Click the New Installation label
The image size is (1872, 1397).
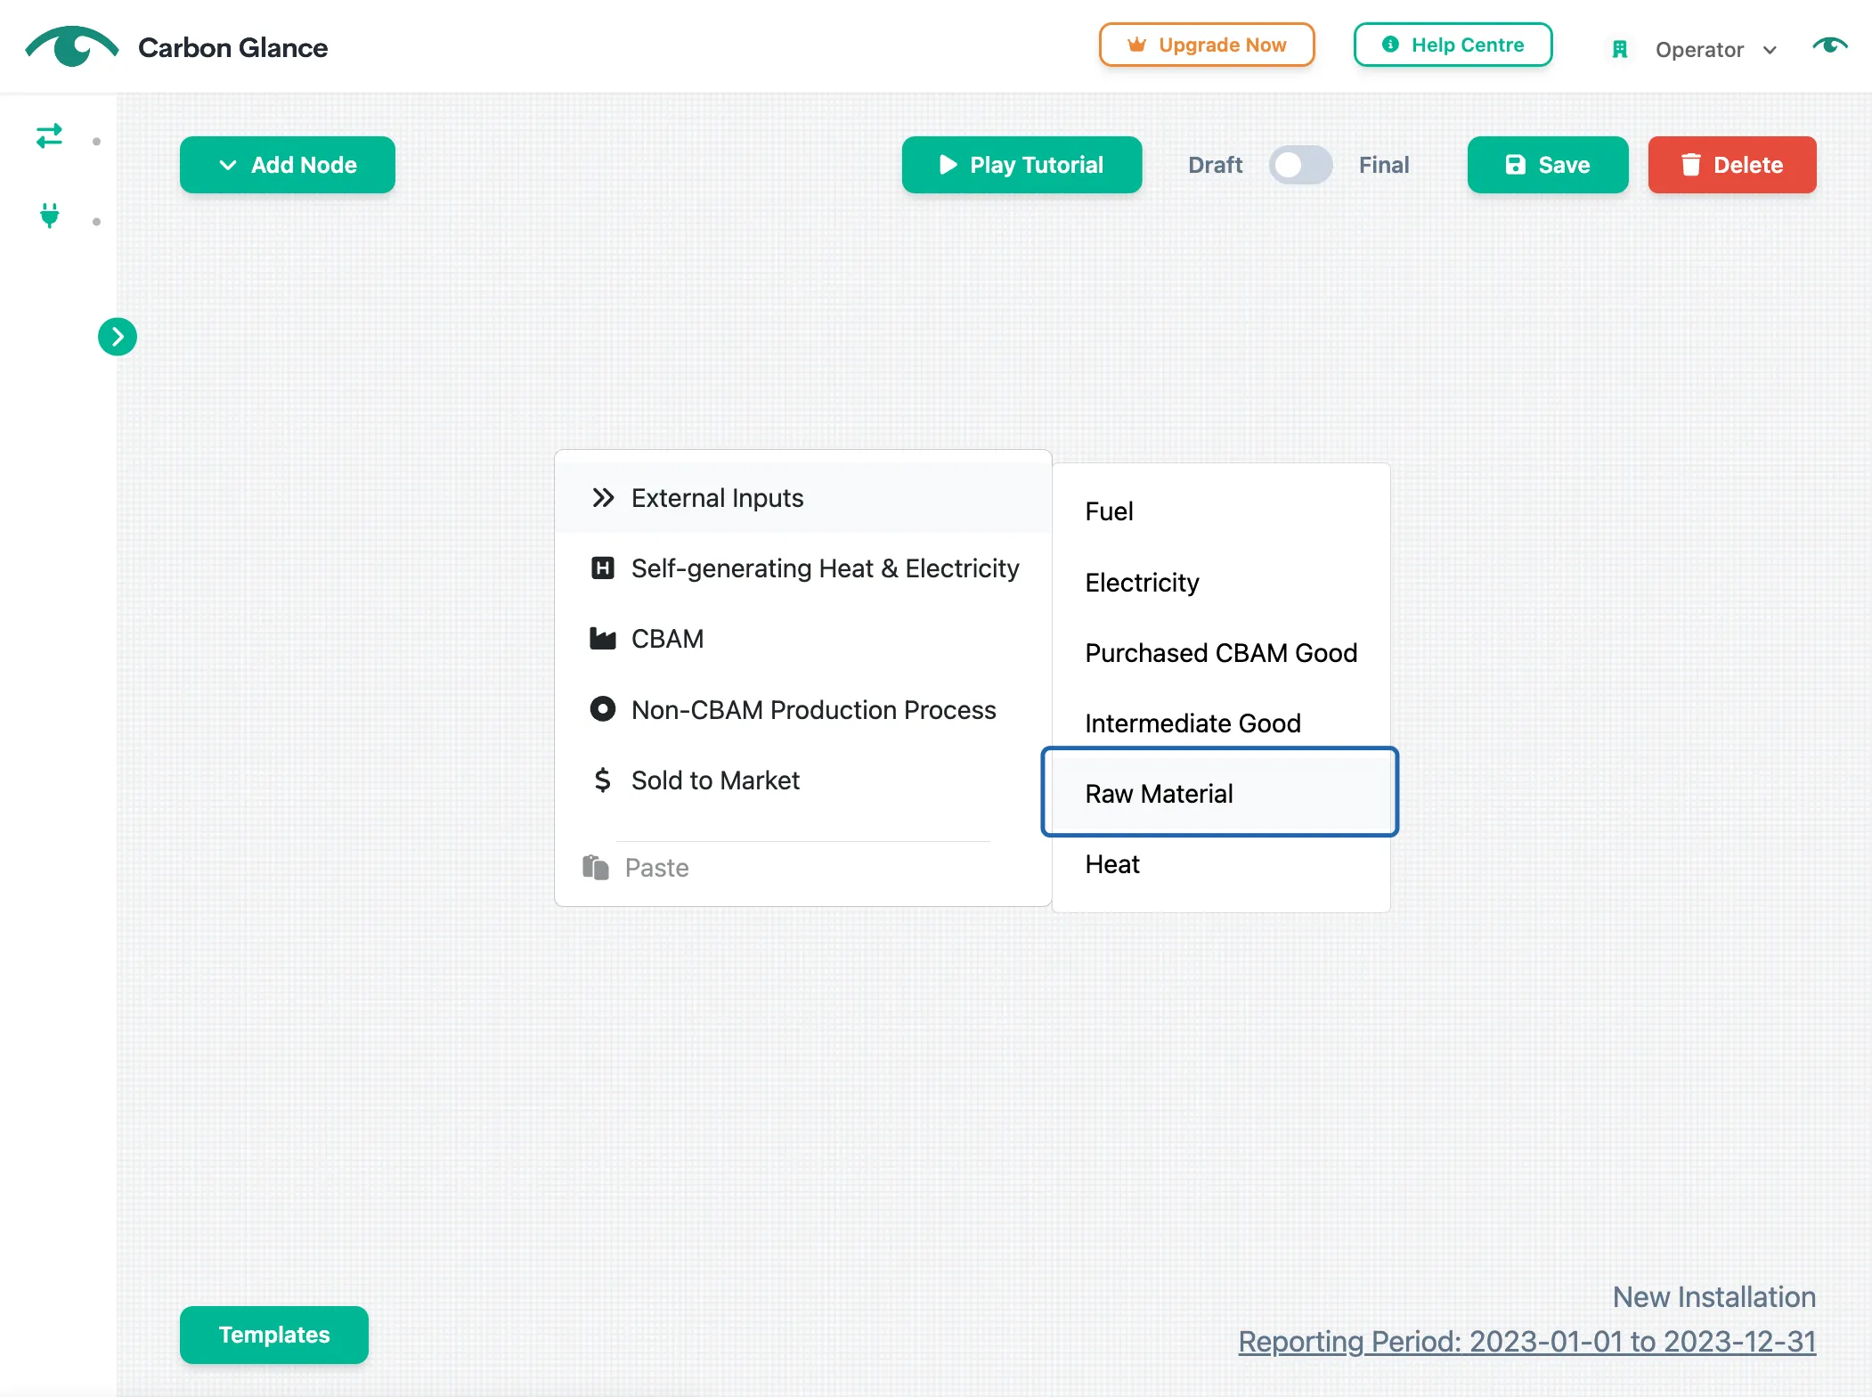click(1714, 1297)
